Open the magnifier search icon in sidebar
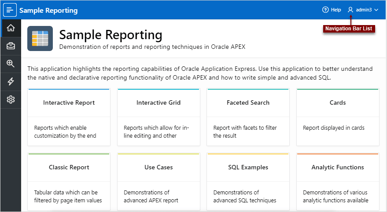387x212 pixels. tap(11, 64)
